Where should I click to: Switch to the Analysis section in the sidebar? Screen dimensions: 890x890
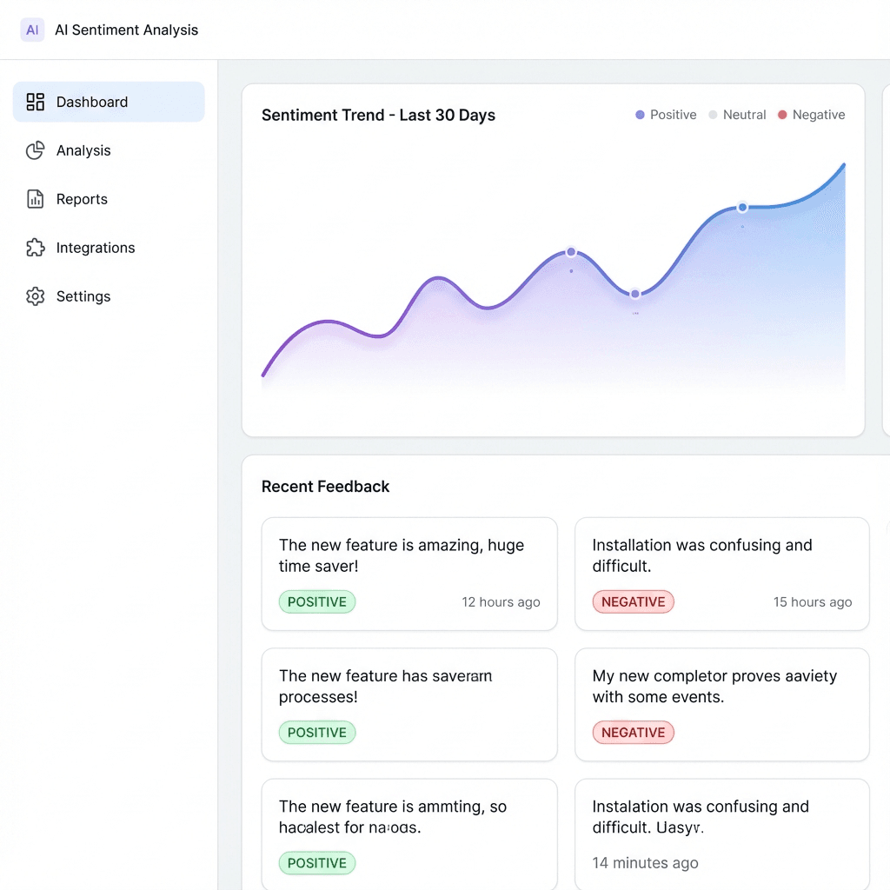click(82, 150)
